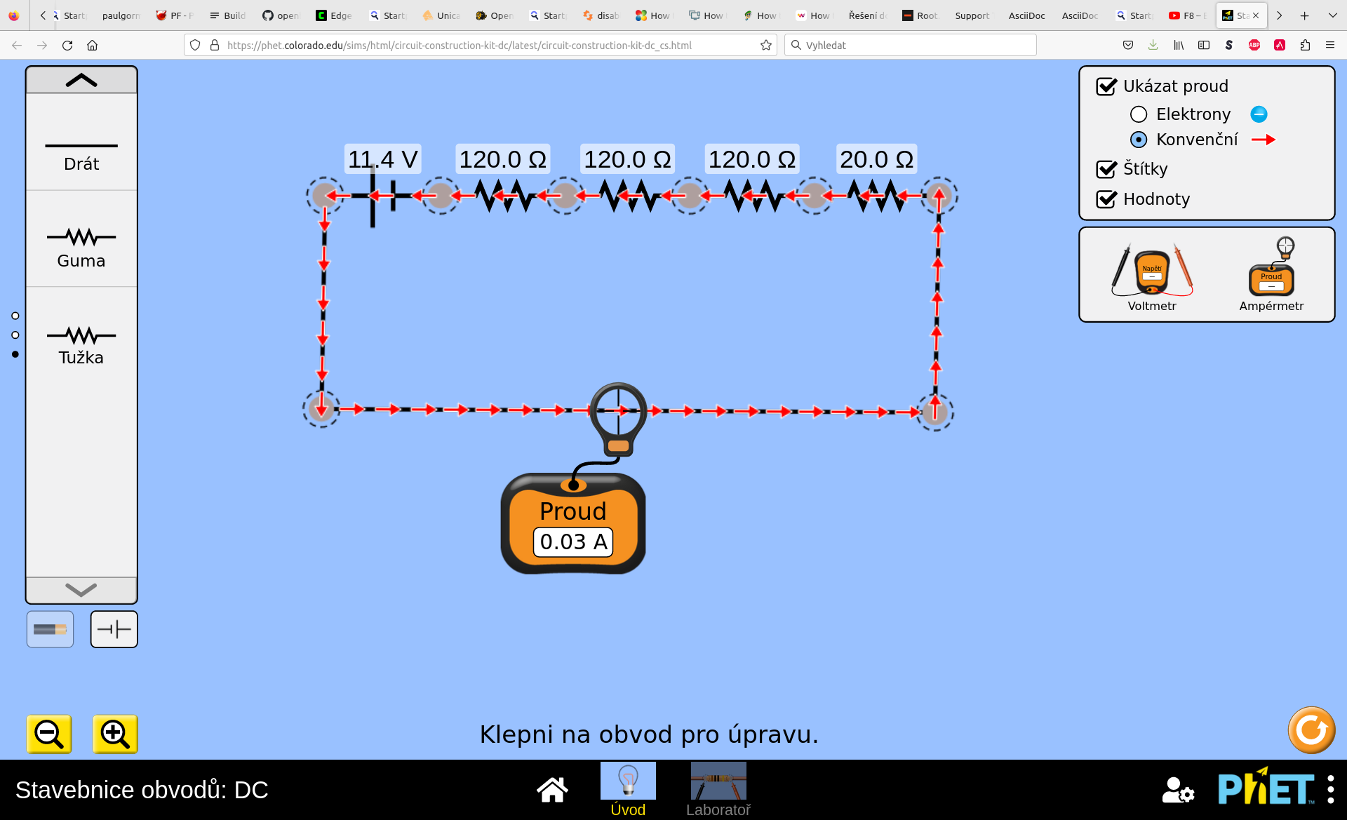Screen dimensions: 1347x820
Task: Switch to lifelike battery view
Action: (x=50, y=629)
